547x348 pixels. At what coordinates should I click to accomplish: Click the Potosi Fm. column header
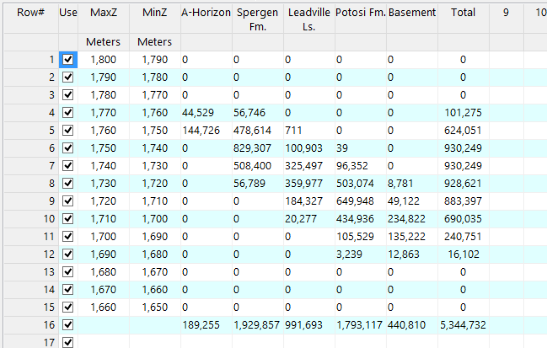[x=360, y=13]
